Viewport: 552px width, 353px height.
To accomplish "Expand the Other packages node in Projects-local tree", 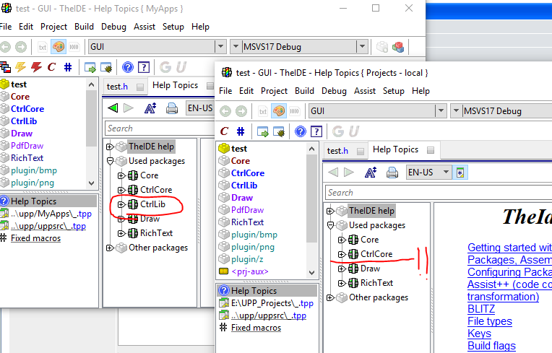I will pyautogui.click(x=332, y=297).
